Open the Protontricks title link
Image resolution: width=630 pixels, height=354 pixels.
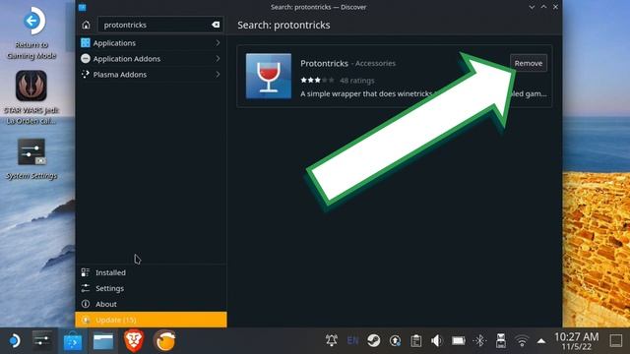click(324, 63)
